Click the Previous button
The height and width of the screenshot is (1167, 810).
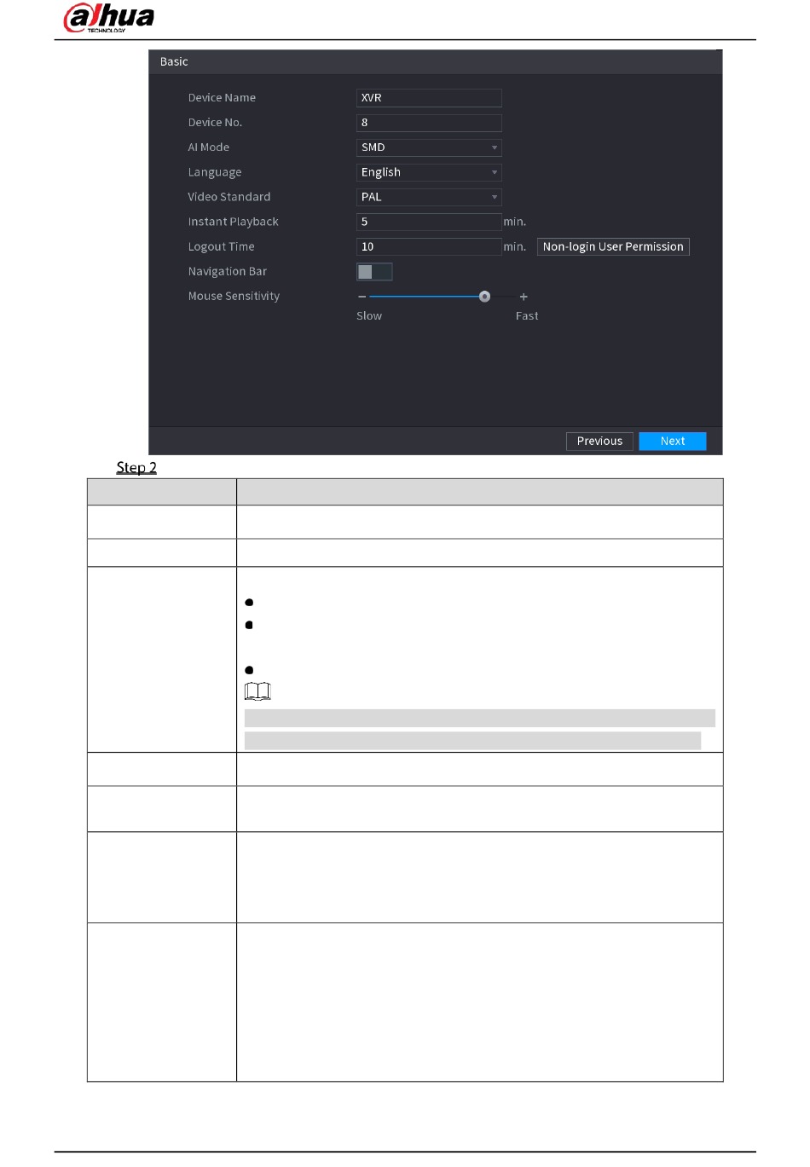point(599,442)
